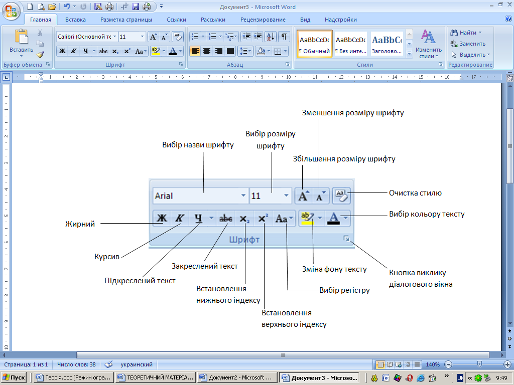This screenshot has width=514, height=385.
Task: Apply shading with paint bucket icon
Action: [261, 51]
